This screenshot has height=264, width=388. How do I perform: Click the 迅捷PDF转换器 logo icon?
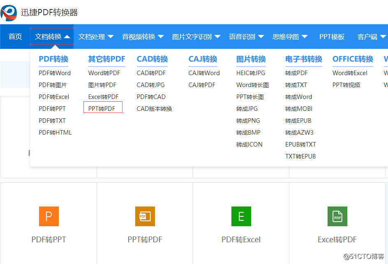[x=9, y=13]
